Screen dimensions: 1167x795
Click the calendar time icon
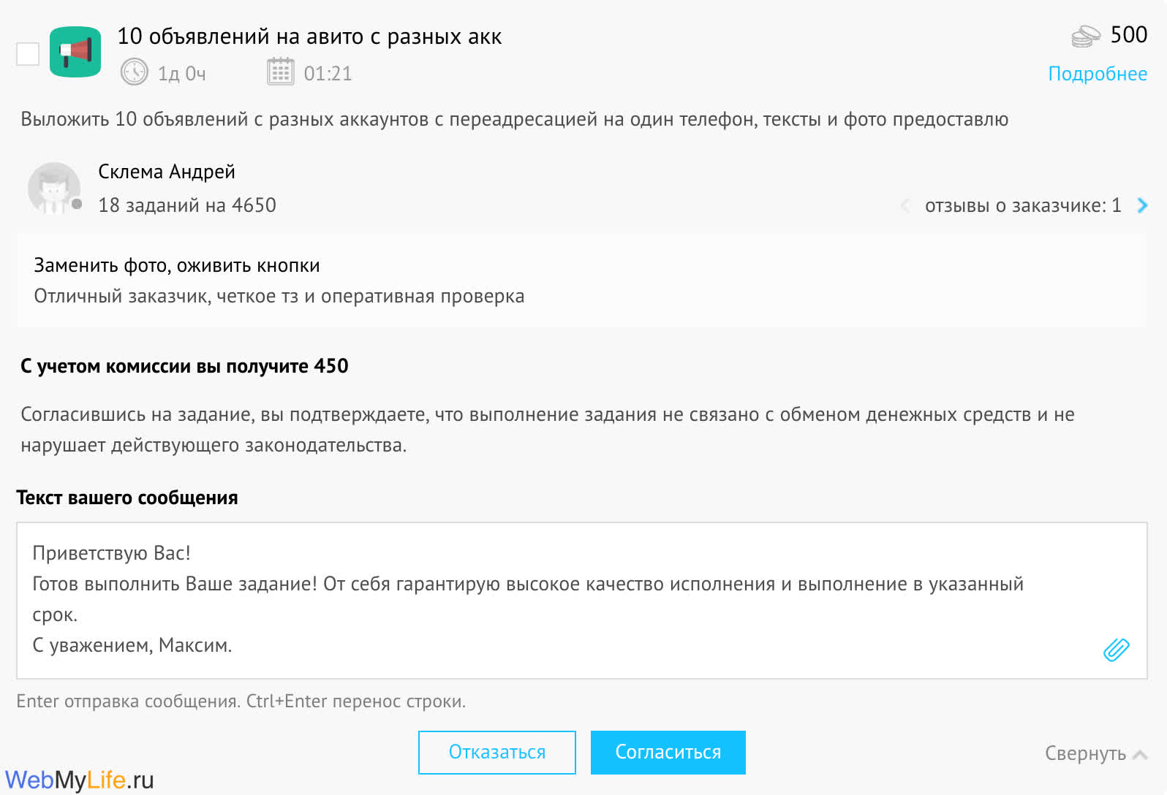point(281,72)
